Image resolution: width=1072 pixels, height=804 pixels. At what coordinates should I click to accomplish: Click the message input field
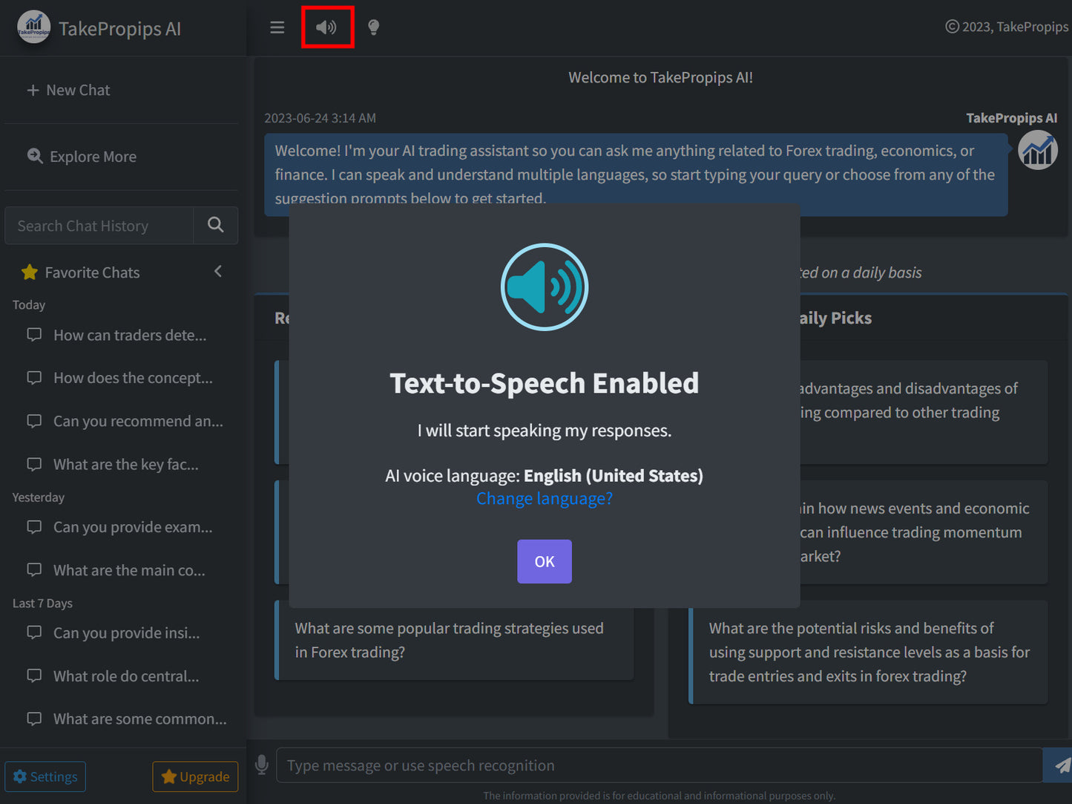659,765
